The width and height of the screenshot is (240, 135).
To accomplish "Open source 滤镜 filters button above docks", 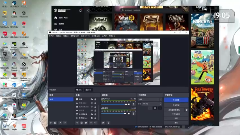I will [88, 90].
